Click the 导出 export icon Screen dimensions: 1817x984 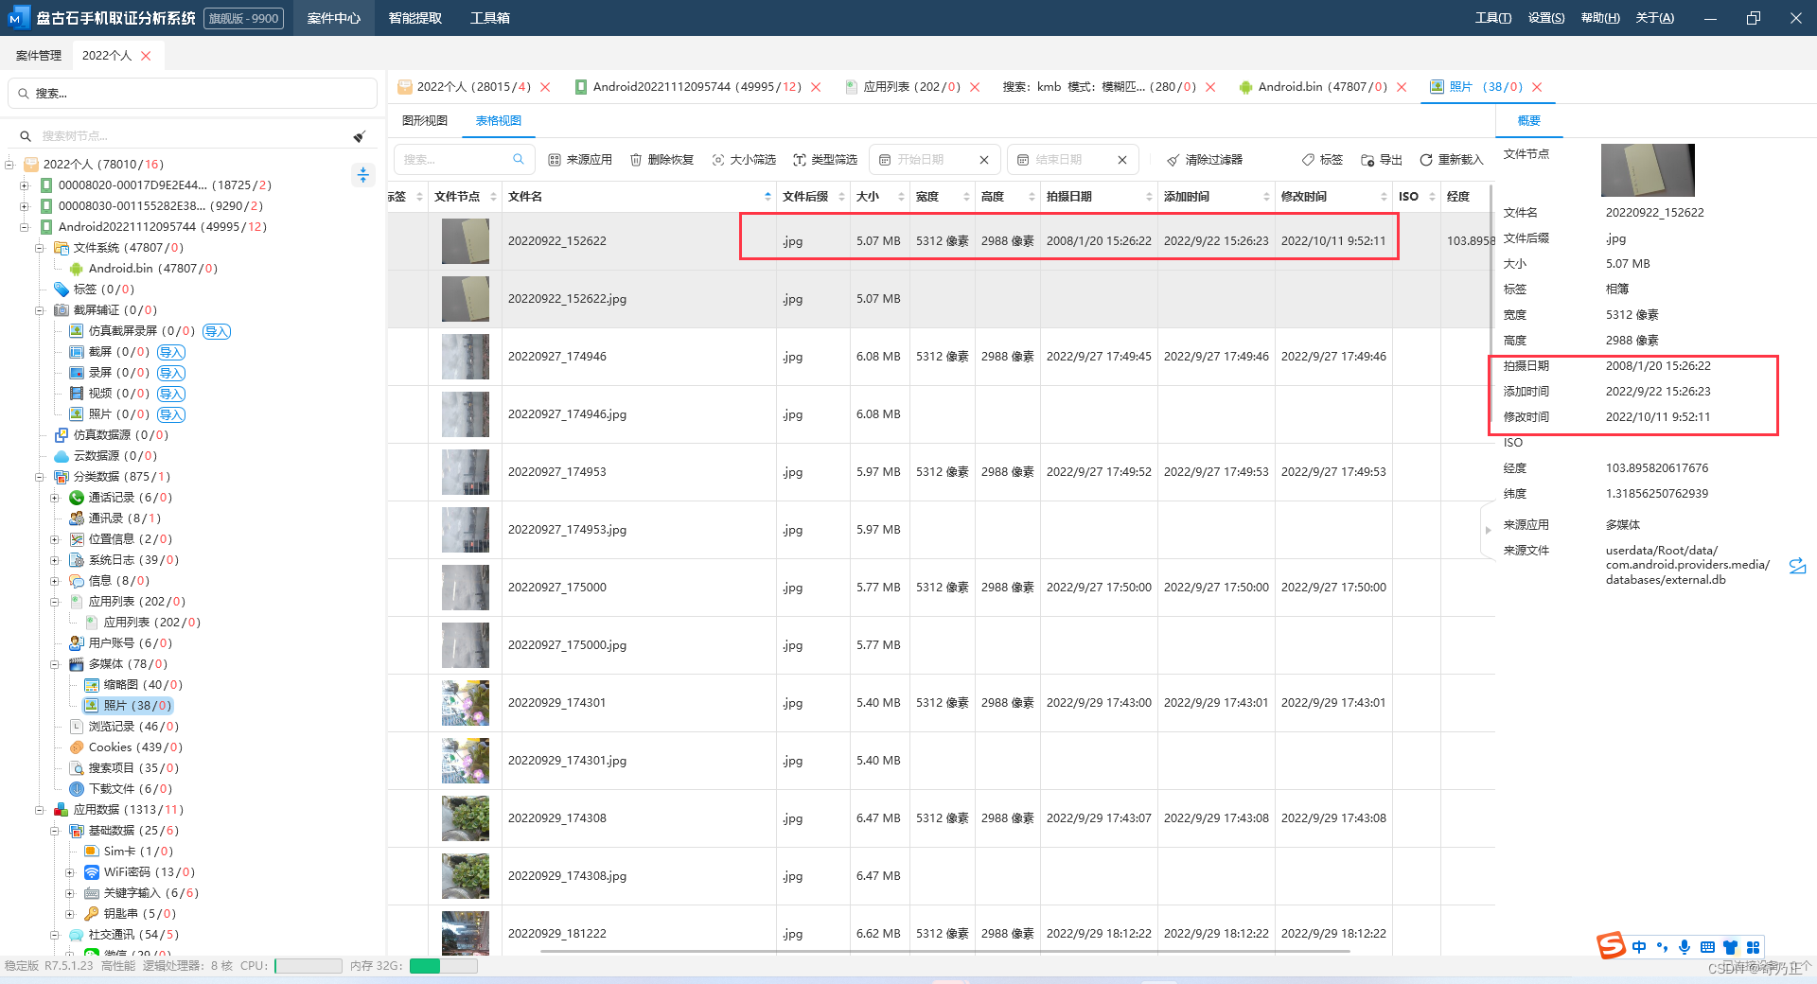(x=1367, y=160)
